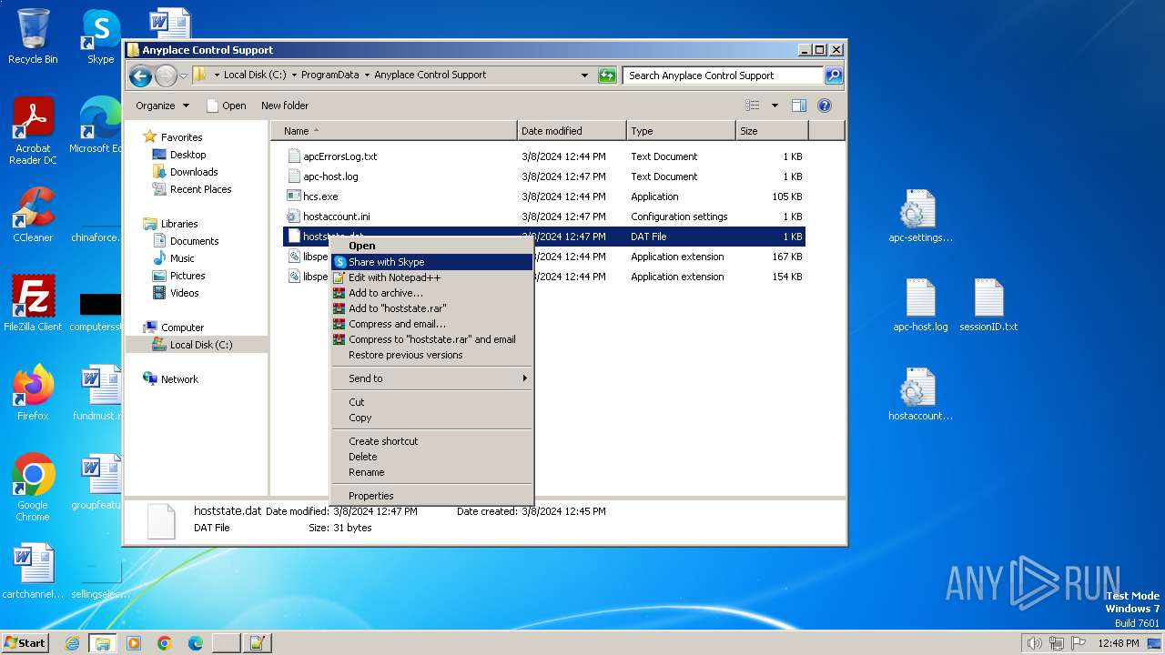This screenshot has width=1165, height=655.
Task: Choose Edit with Notepad++
Action: click(x=431, y=277)
